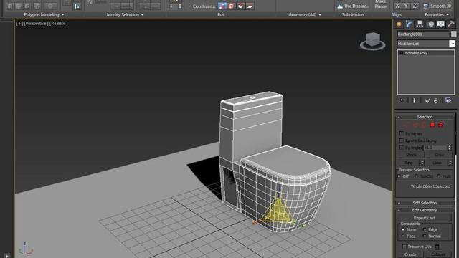459x258 pixels.
Task: Click Make Planar button in ribbon
Action: point(380,4)
